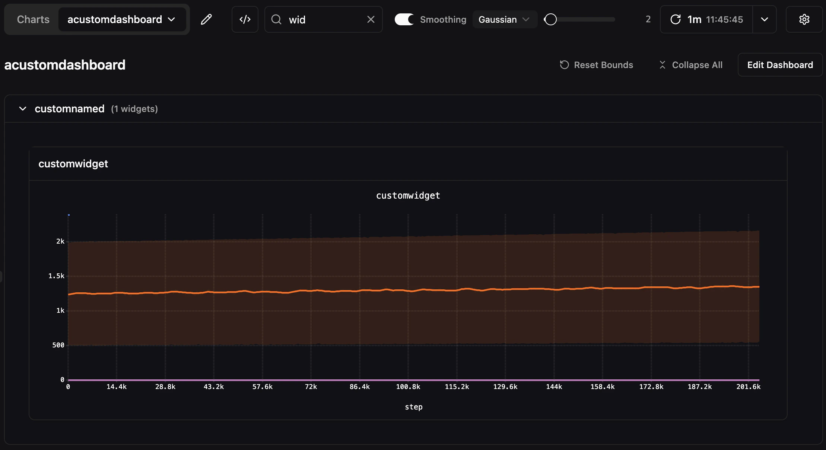Image resolution: width=826 pixels, height=450 pixels.
Task: Refresh data using the circular refresh icon
Action: click(x=675, y=19)
